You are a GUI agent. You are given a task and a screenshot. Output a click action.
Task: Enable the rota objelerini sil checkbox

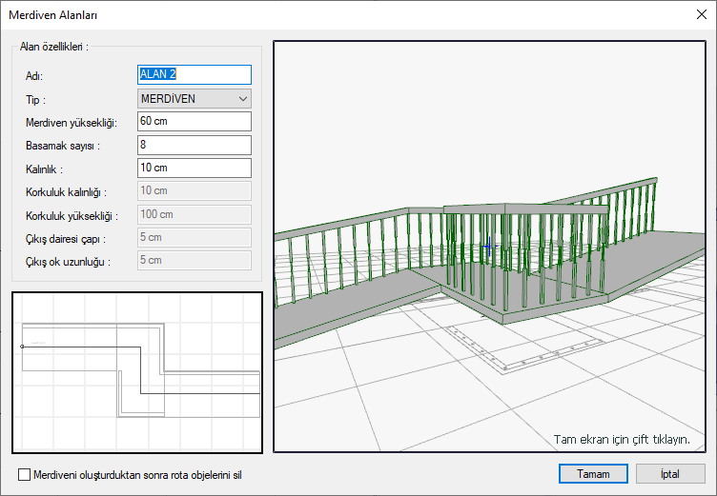(24, 474)
